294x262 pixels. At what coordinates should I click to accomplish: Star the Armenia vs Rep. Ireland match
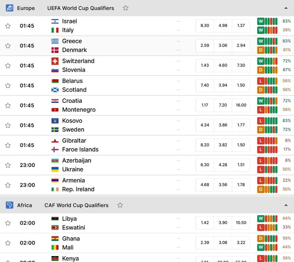(x=8, y=185)
